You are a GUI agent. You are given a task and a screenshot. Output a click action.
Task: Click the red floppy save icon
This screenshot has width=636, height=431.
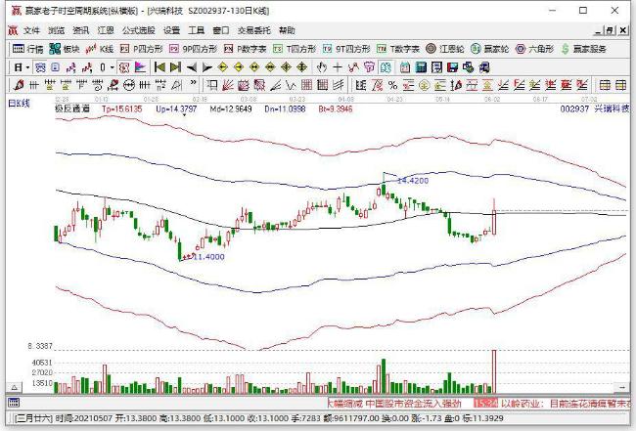click(452, 67)
